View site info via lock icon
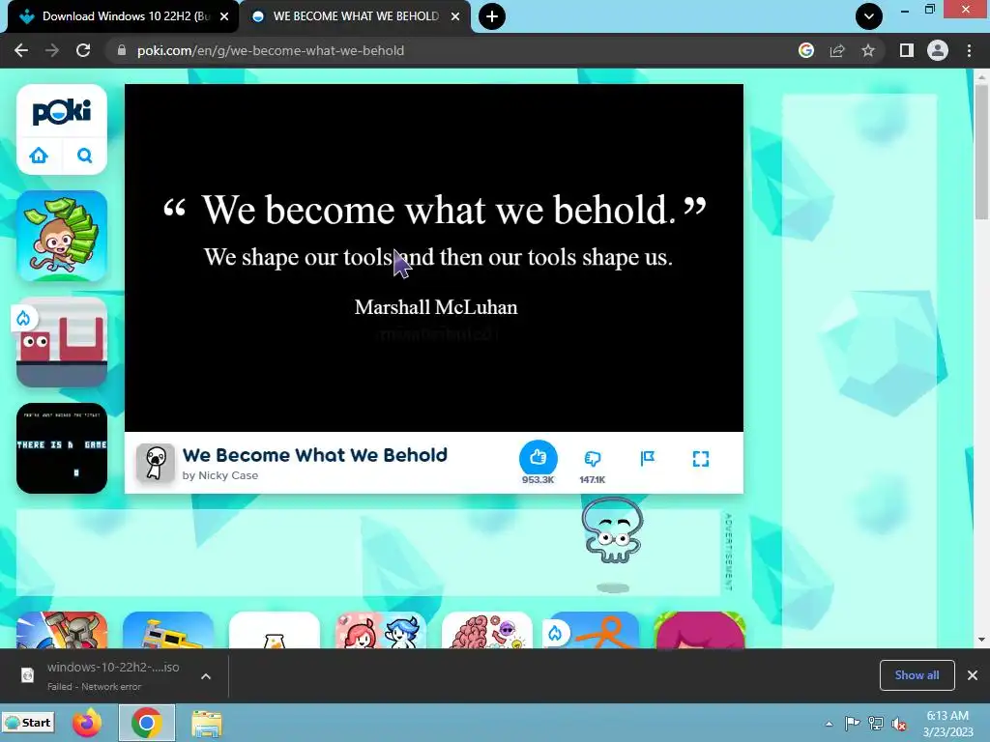 122,50
